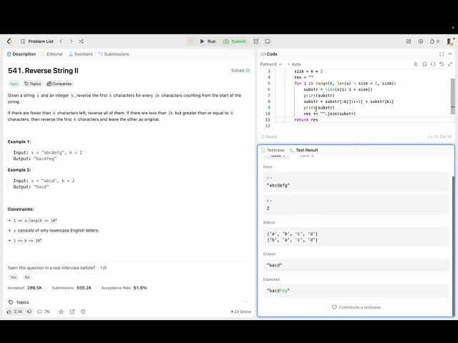Click the streak flame counter
Screen dimensions: 458x343
pos(434,41)
